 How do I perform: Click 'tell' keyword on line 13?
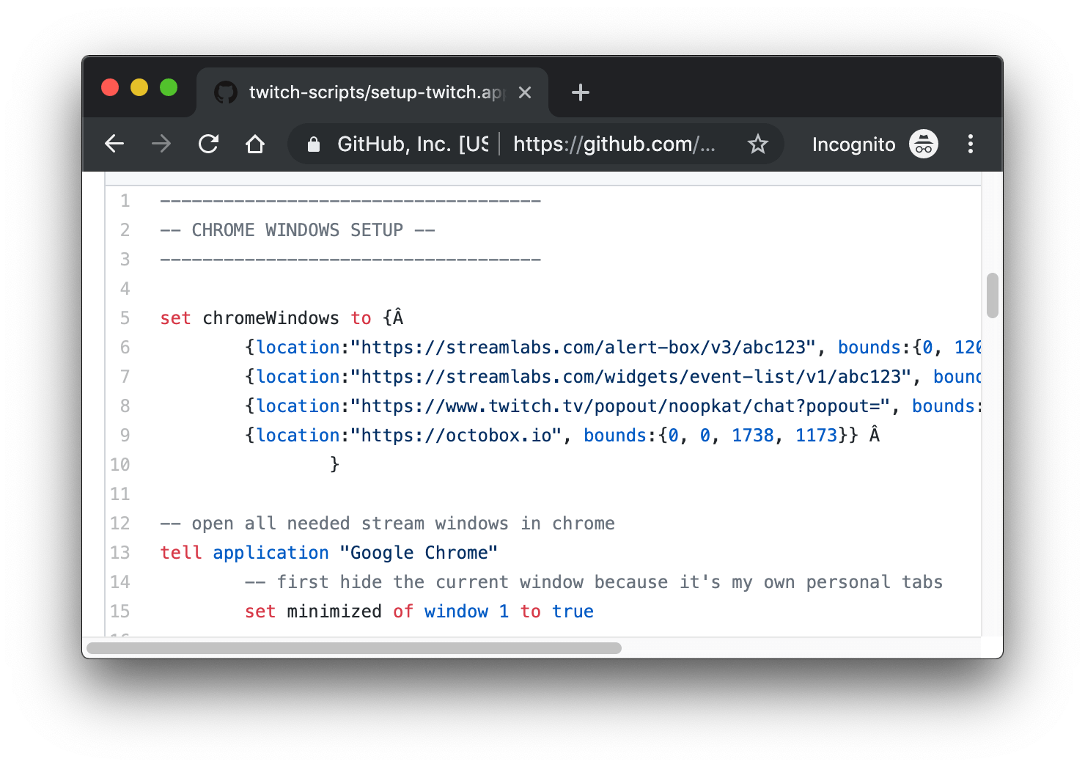point(181,553)
